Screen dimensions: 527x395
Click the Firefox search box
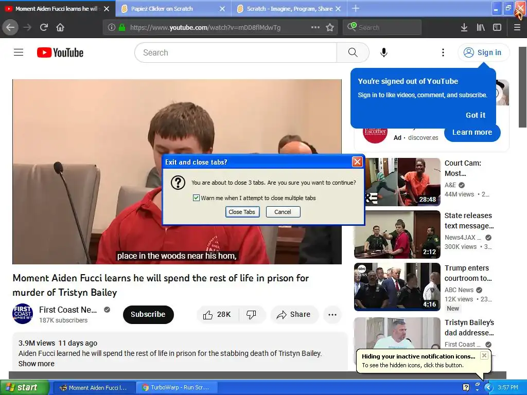(x=382, y=28)
